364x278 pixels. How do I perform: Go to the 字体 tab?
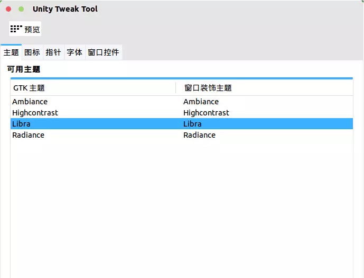click(x=74, y=52)
